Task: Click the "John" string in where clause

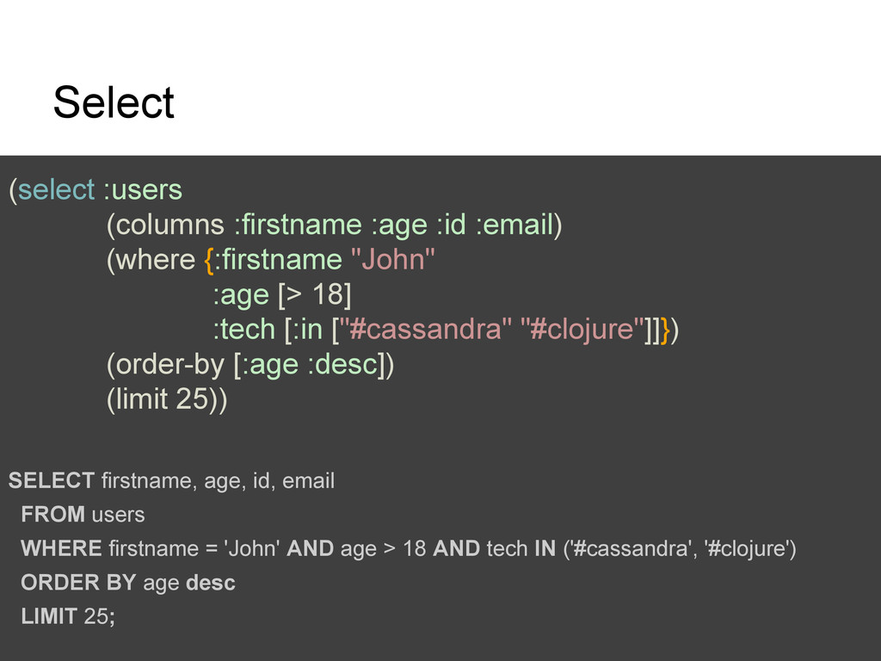Action: [x=392, y=260]
